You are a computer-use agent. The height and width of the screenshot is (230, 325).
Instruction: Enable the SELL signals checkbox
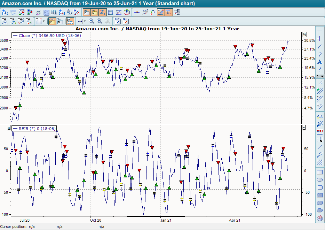click(x=125, y=21)
